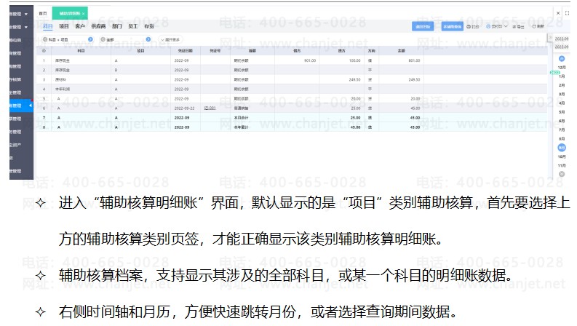
Task: Switch to the 部门 category tab
Action: (x=117, y=26)
